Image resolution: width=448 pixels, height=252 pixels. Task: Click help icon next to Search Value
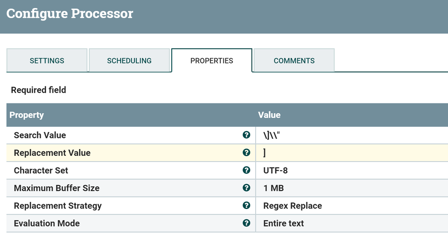(x=246, y=135)
